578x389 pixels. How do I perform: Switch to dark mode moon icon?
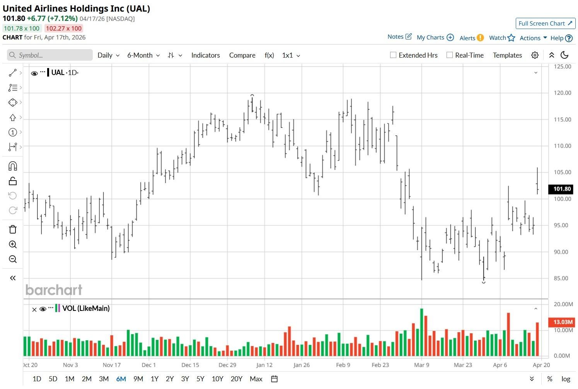[x=564, y=55]
